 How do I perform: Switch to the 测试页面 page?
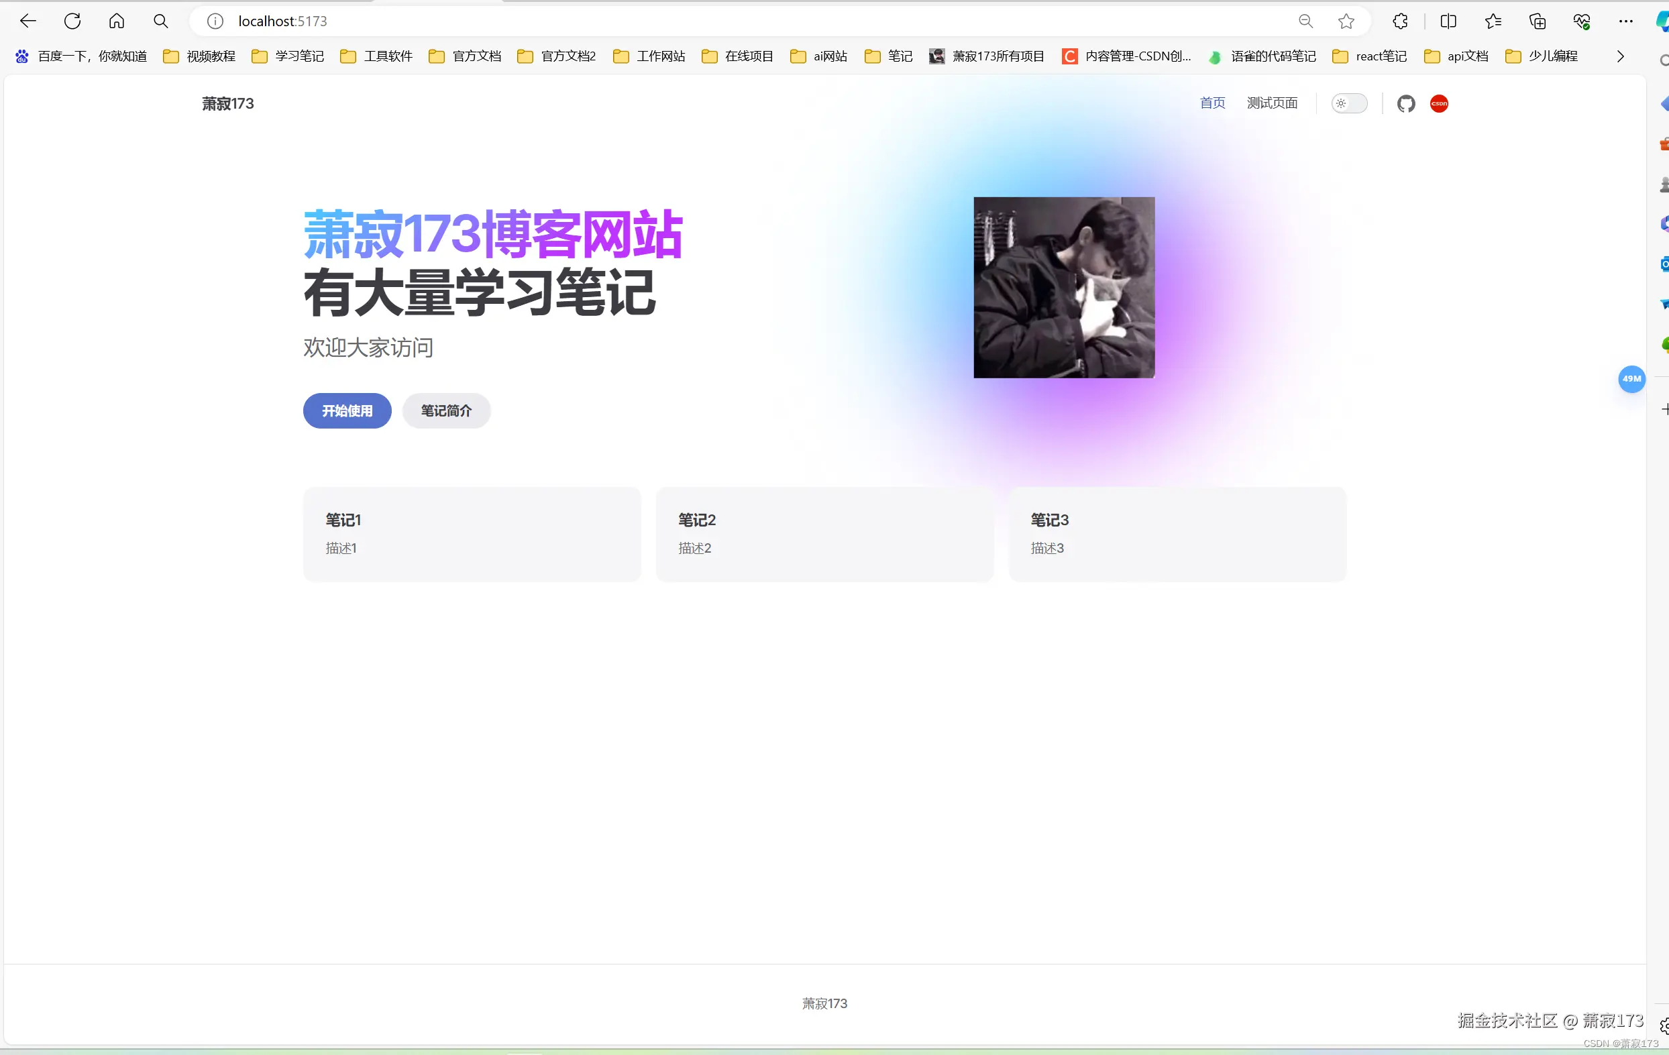tap(1272, 102)
